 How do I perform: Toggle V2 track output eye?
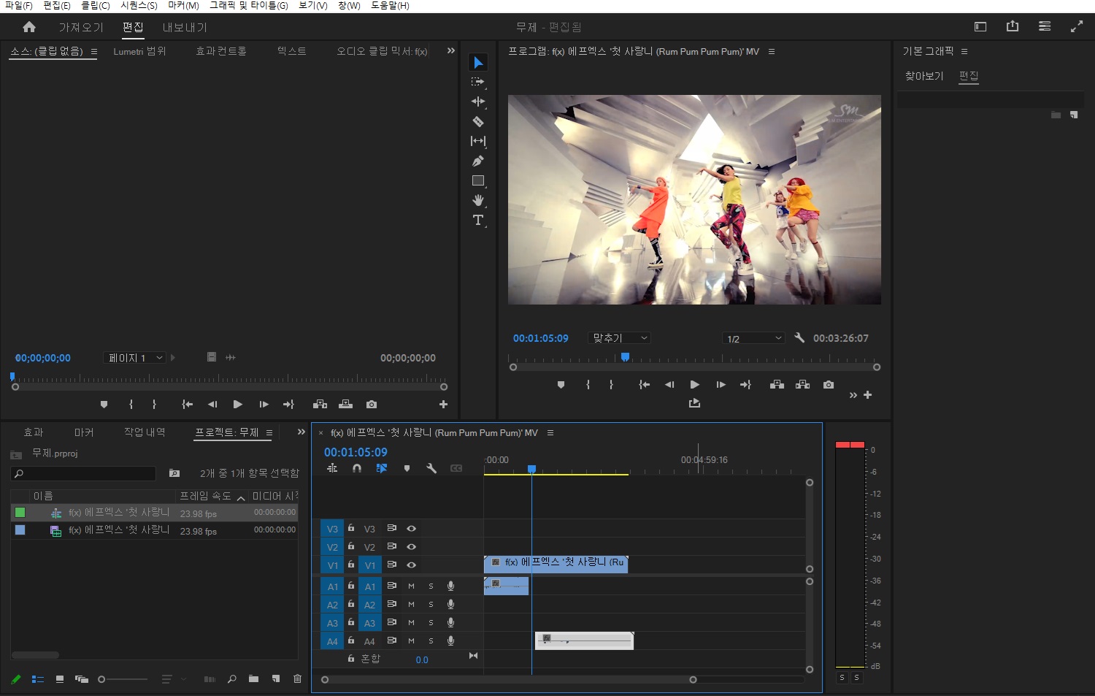click(x=411, y=546)
